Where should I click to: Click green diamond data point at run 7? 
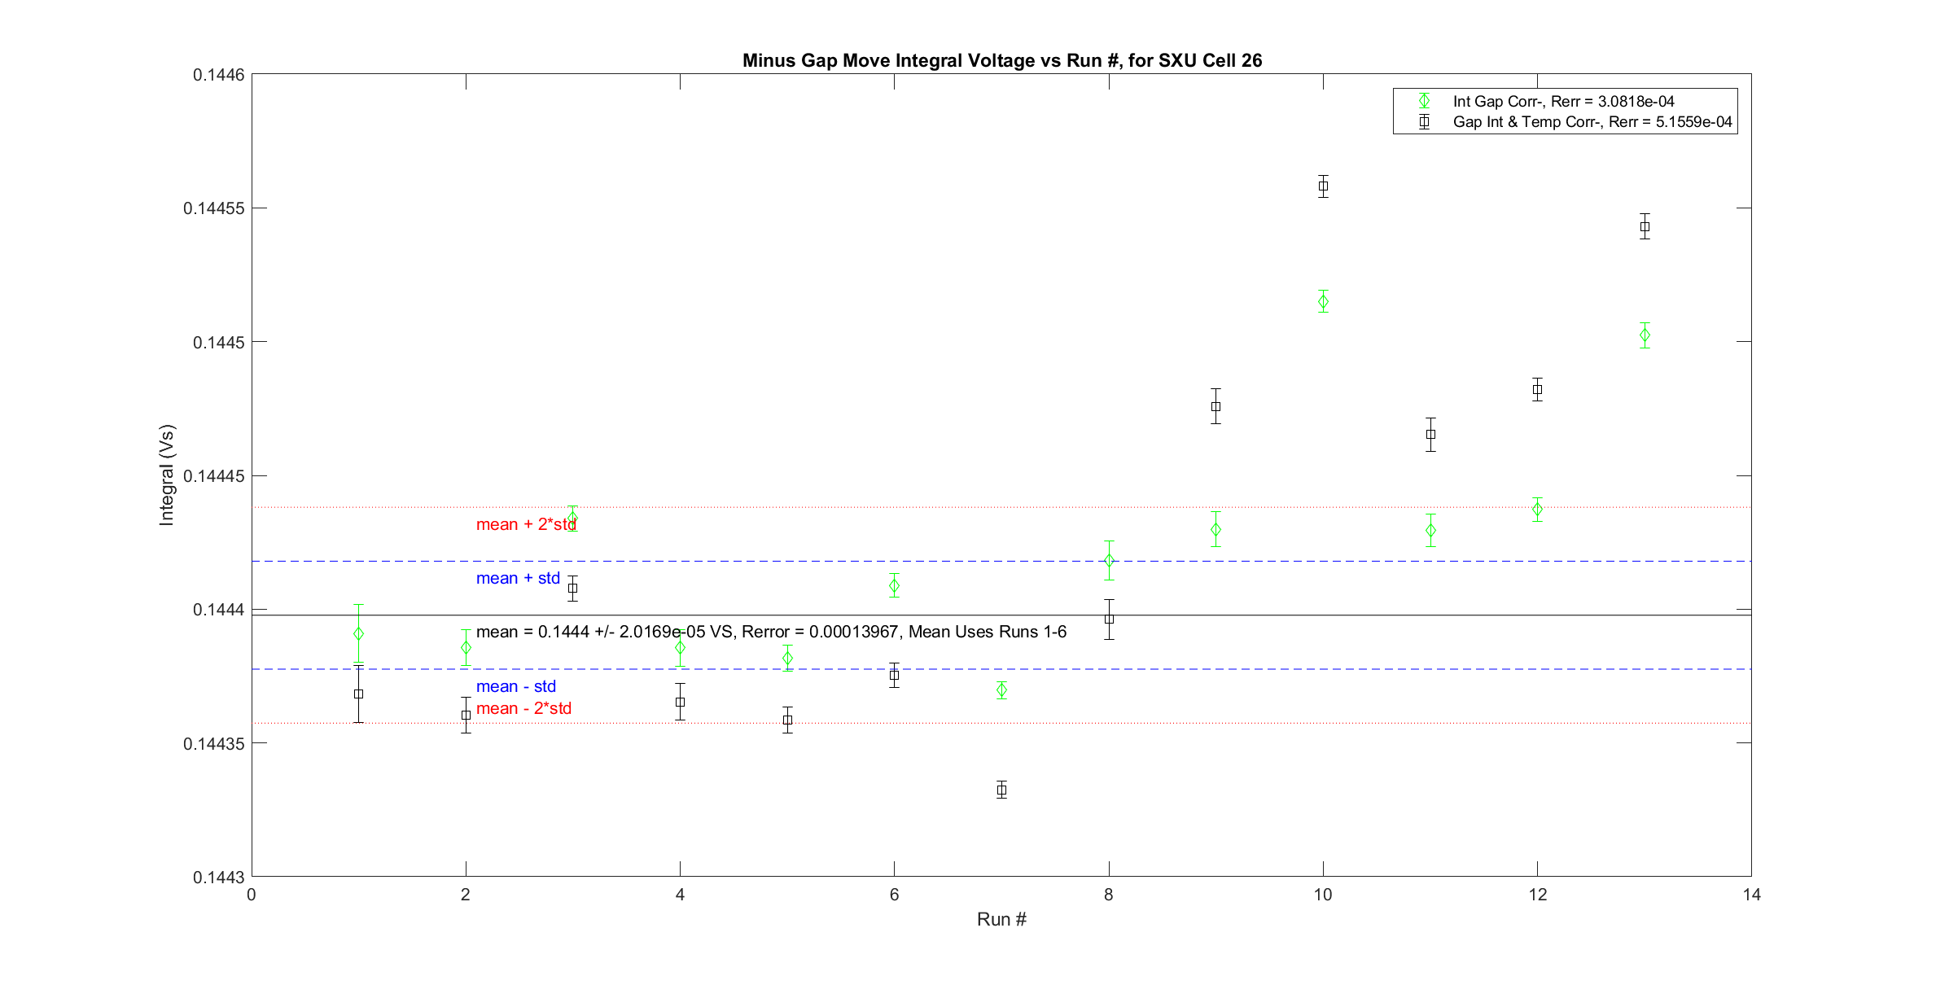[1001, 690]
